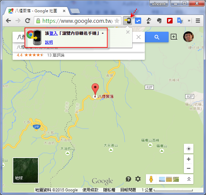Open the 使用條款 terms link
Viewport: 206px width, 195px height.
[90, 190]
